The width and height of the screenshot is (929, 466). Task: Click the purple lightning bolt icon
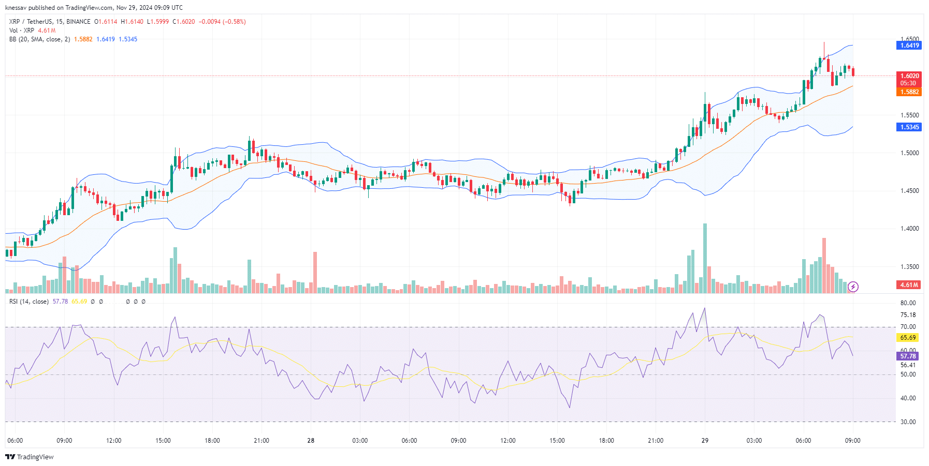point(853,287)
